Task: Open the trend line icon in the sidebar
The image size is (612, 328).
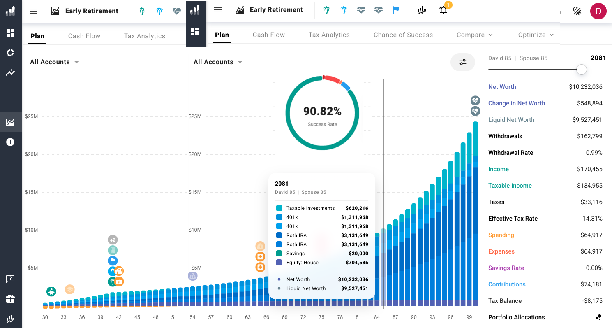Action: [x=10, y=72]
